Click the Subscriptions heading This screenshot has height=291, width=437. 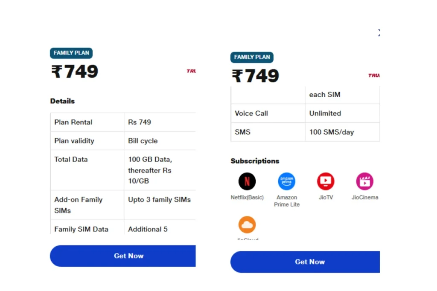tap(255, 161)
